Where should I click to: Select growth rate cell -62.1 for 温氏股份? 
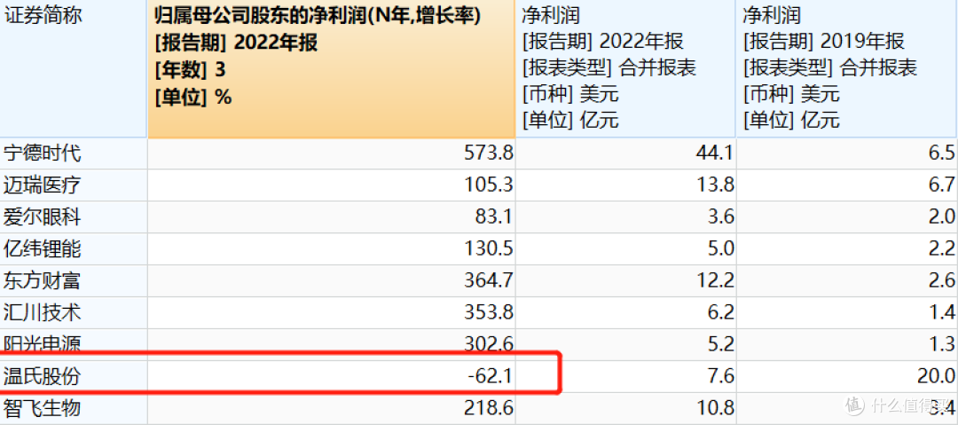pos(331,376)
